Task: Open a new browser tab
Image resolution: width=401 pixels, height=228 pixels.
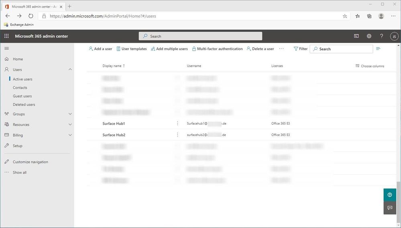Action: (69, 6)
